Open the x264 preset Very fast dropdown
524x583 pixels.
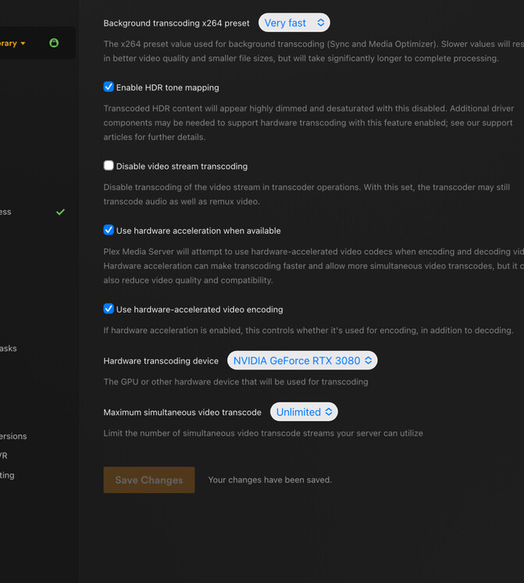click(x=294, y=23)
